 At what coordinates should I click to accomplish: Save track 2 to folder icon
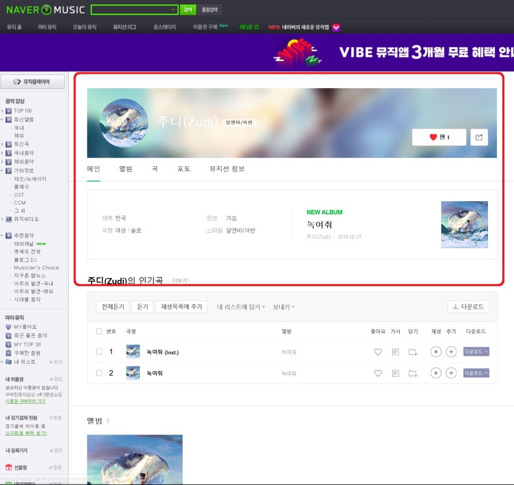click(x=413, y=373)
